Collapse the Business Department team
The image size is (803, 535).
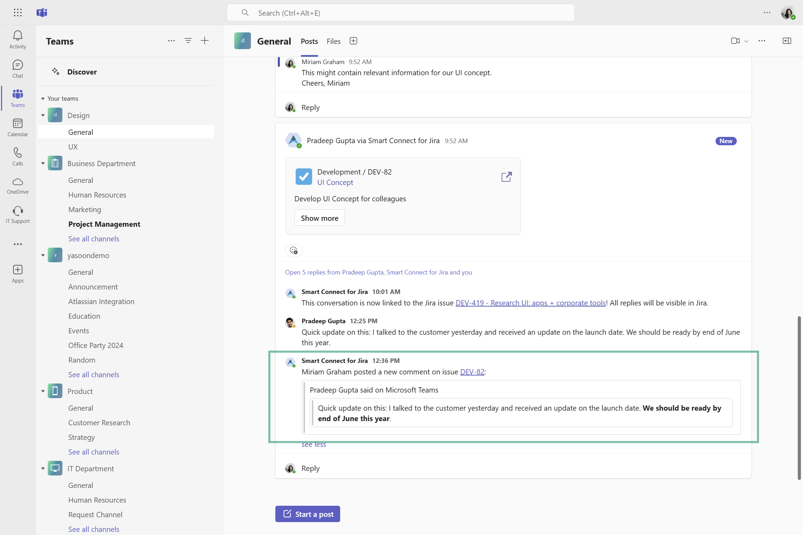click(x=43, y=163)
